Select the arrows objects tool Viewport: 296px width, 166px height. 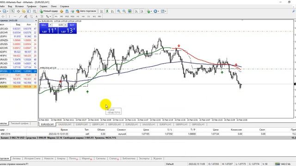(47, 17)
